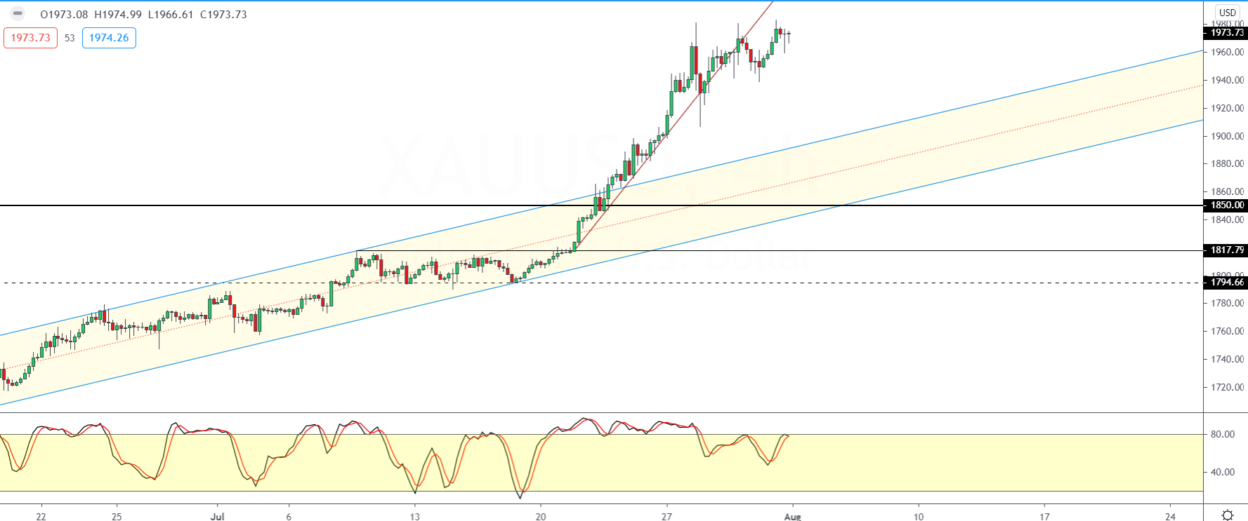The width and height of the screenshot is (1248, 521).
Task: Click the 1740.00 price axis tick
Action: pyautogui.click(x=1228, y=359)
